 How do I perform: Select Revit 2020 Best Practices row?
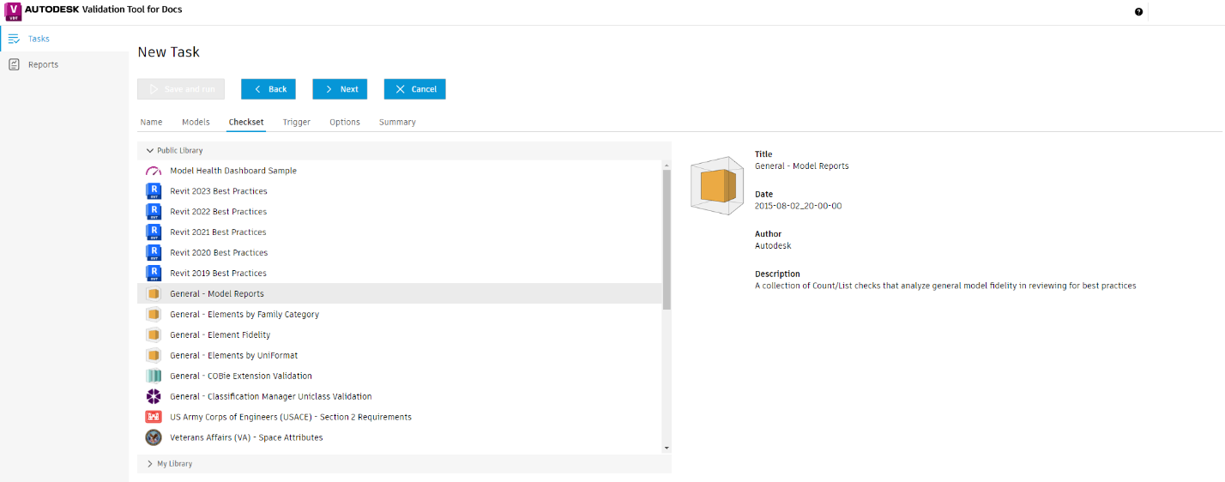coord(400,253)
